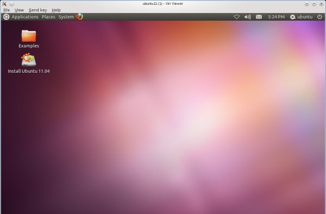Open the Applications menu in the panel
Viewport: 326px width, 214px height.
25,17
